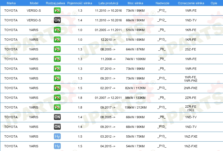Click _P9_ body code in 2ZR-FE row
The width and height of the screenshot is (223, 151).
click(162, 98)
